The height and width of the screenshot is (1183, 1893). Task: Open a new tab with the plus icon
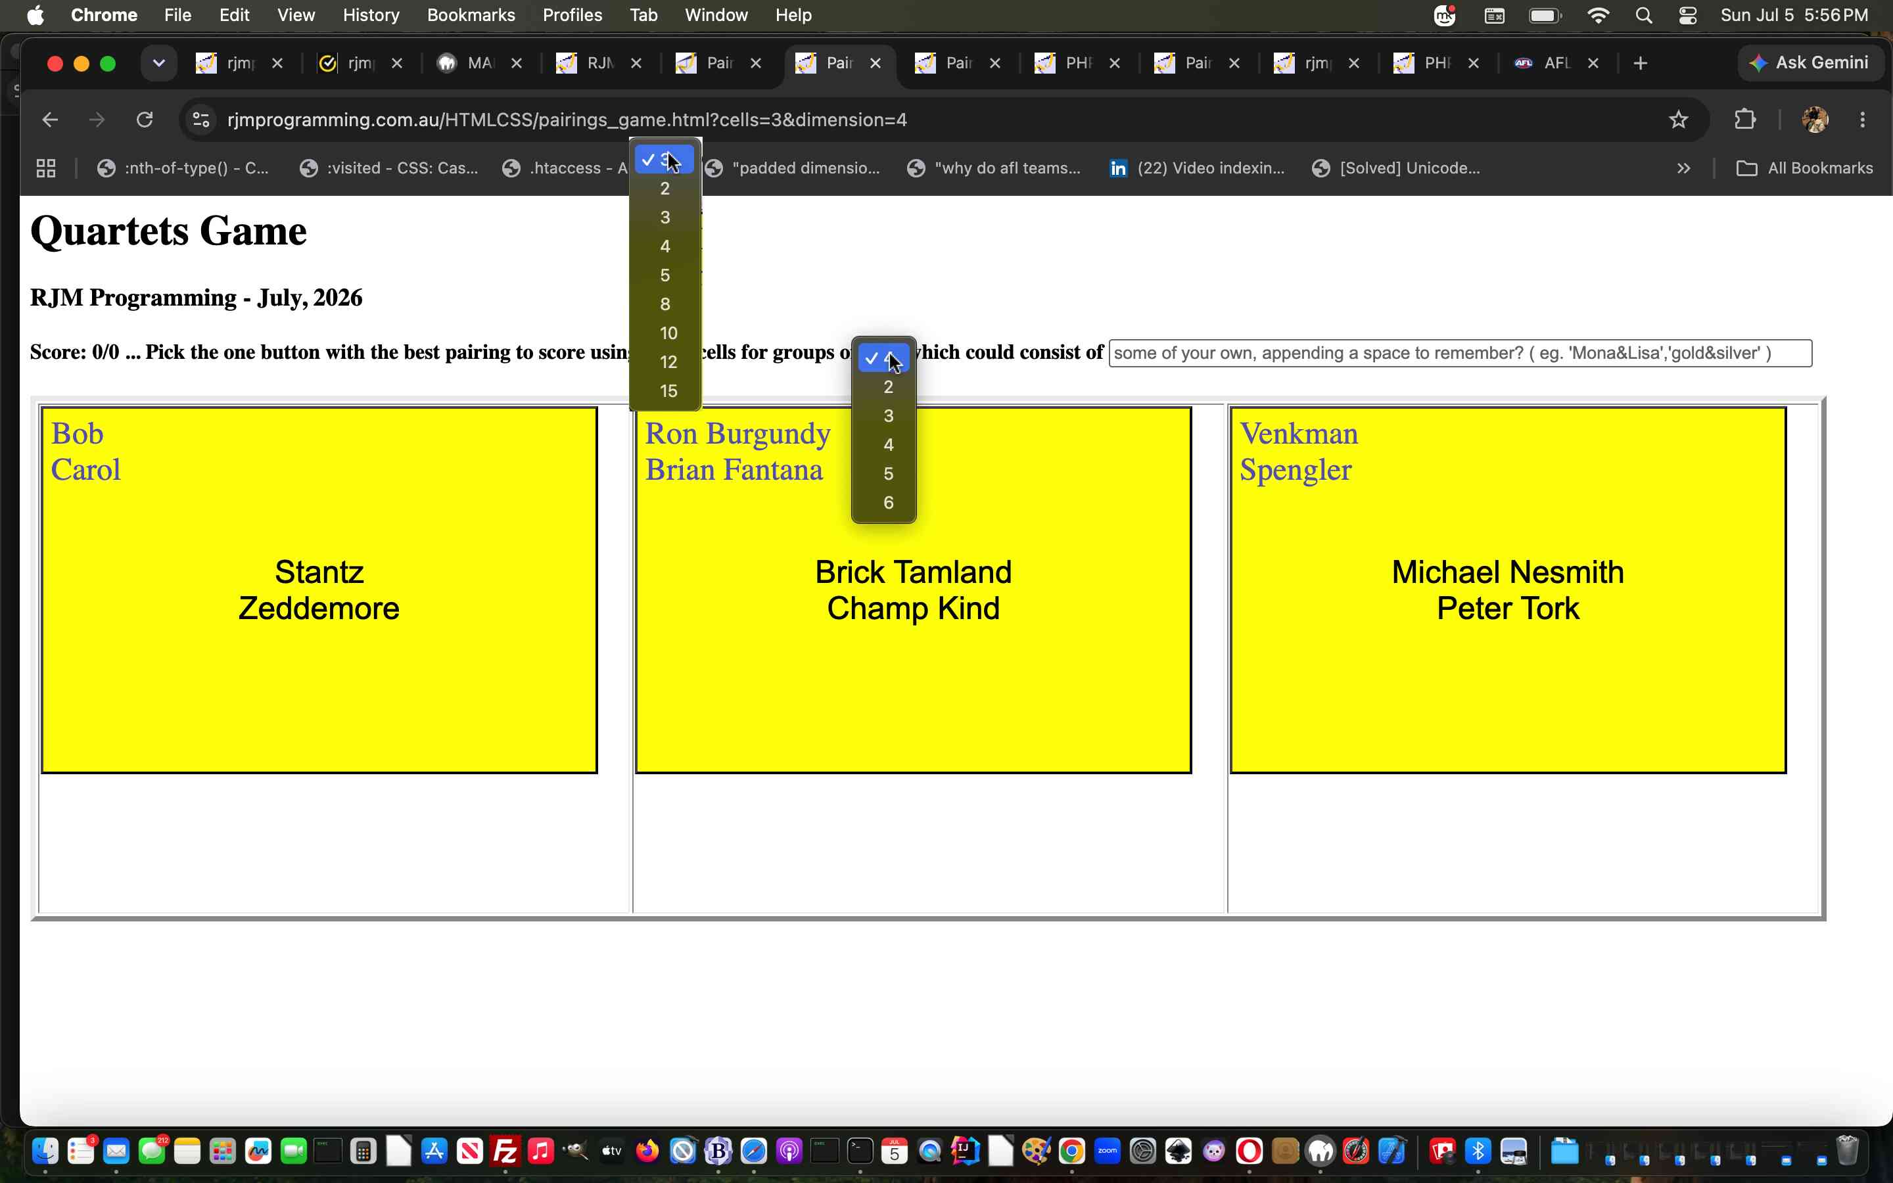tap(1641, 63)
